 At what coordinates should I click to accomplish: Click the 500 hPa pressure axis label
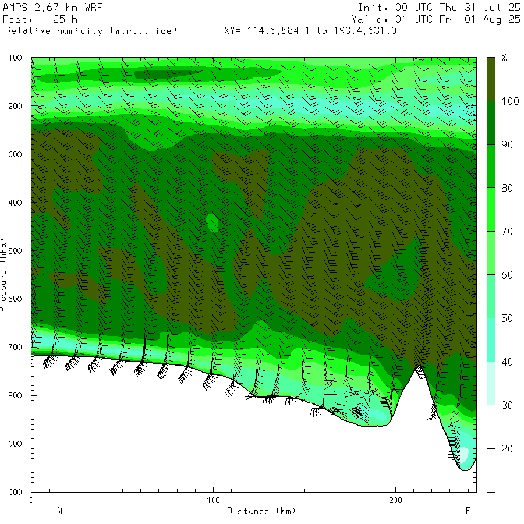tap(15, 251)
